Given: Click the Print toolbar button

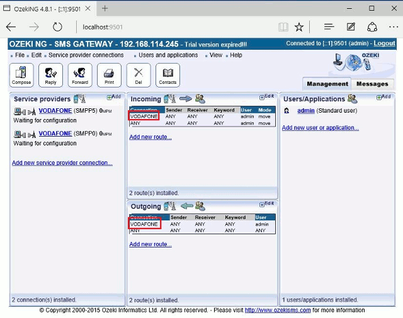Looking at the screenshot, I should tap(109, 75).
